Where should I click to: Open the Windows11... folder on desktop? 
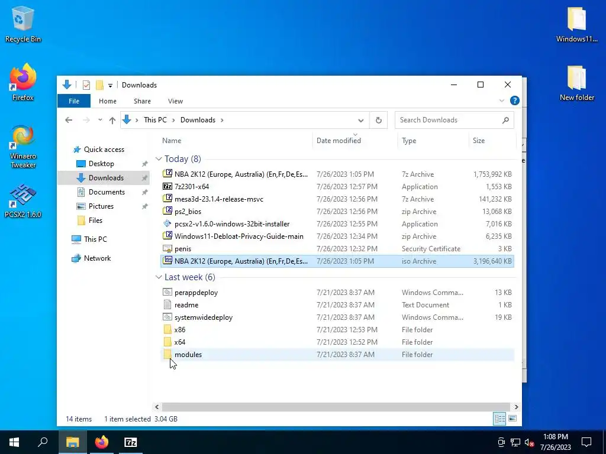click(576, 24)
